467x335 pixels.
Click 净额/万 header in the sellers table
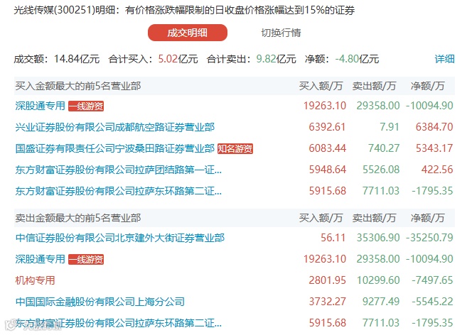click(x=427, y=218)
